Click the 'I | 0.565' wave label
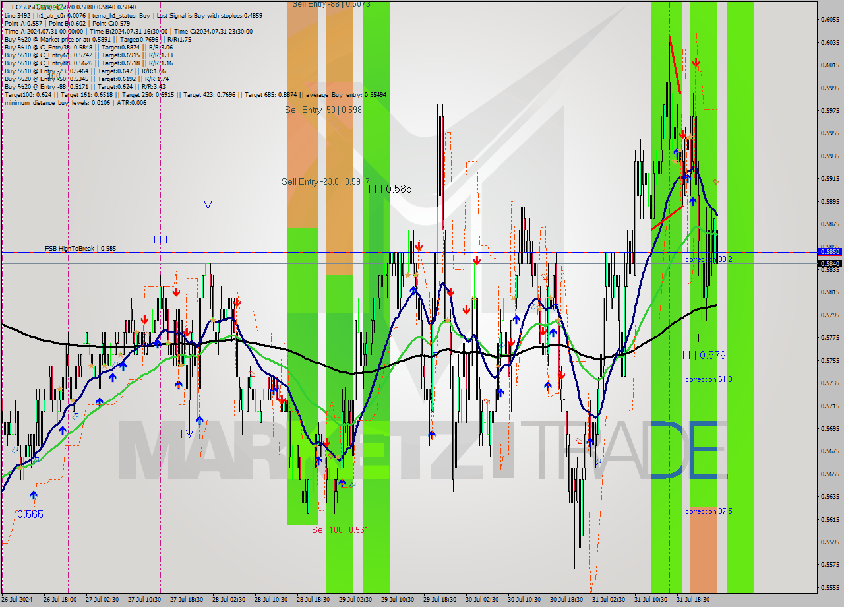 [x=24, y=514]
